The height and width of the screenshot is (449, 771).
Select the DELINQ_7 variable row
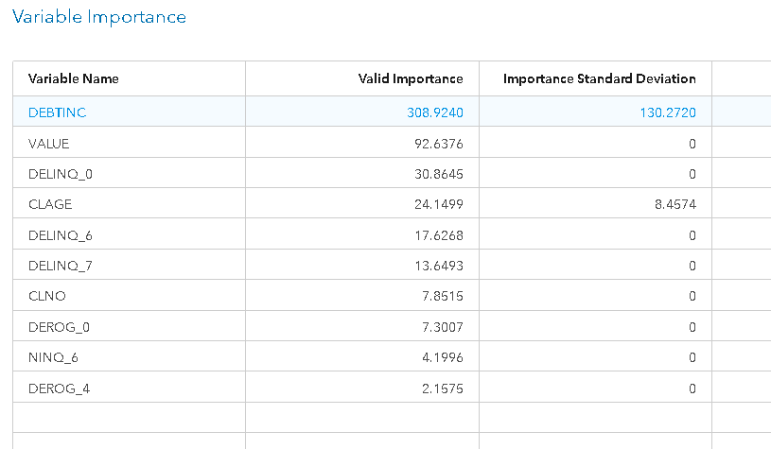pyautogui.click(x=56, y=266)
